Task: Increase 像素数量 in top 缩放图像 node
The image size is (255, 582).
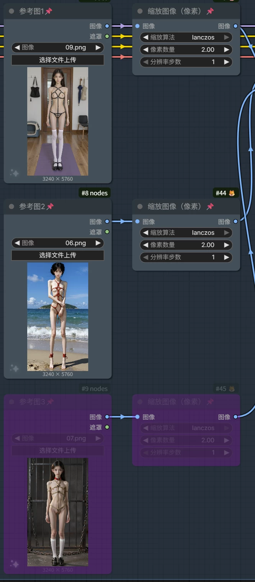Action: click(x=227, y=49)
